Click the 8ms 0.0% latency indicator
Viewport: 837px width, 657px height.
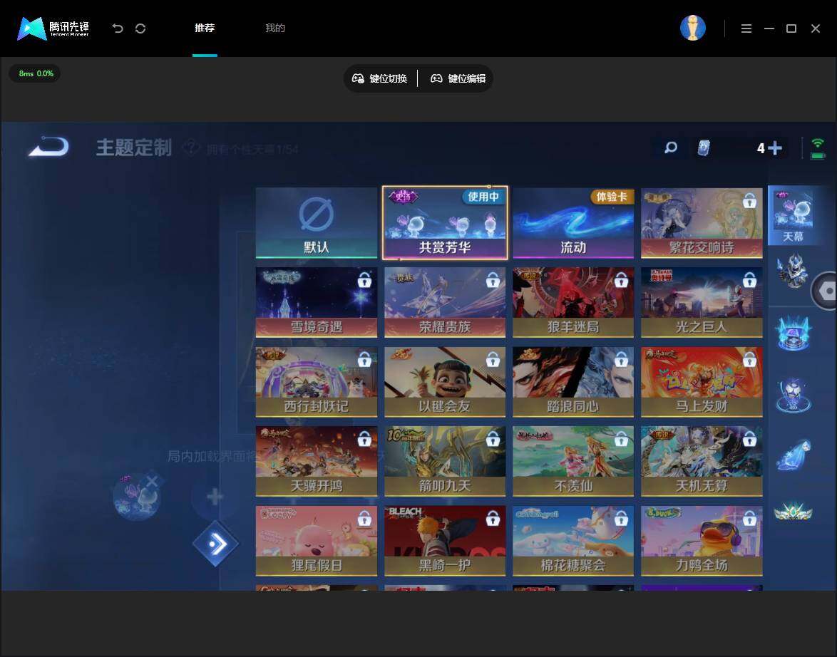pyautogui.click(x=35, y=73)
